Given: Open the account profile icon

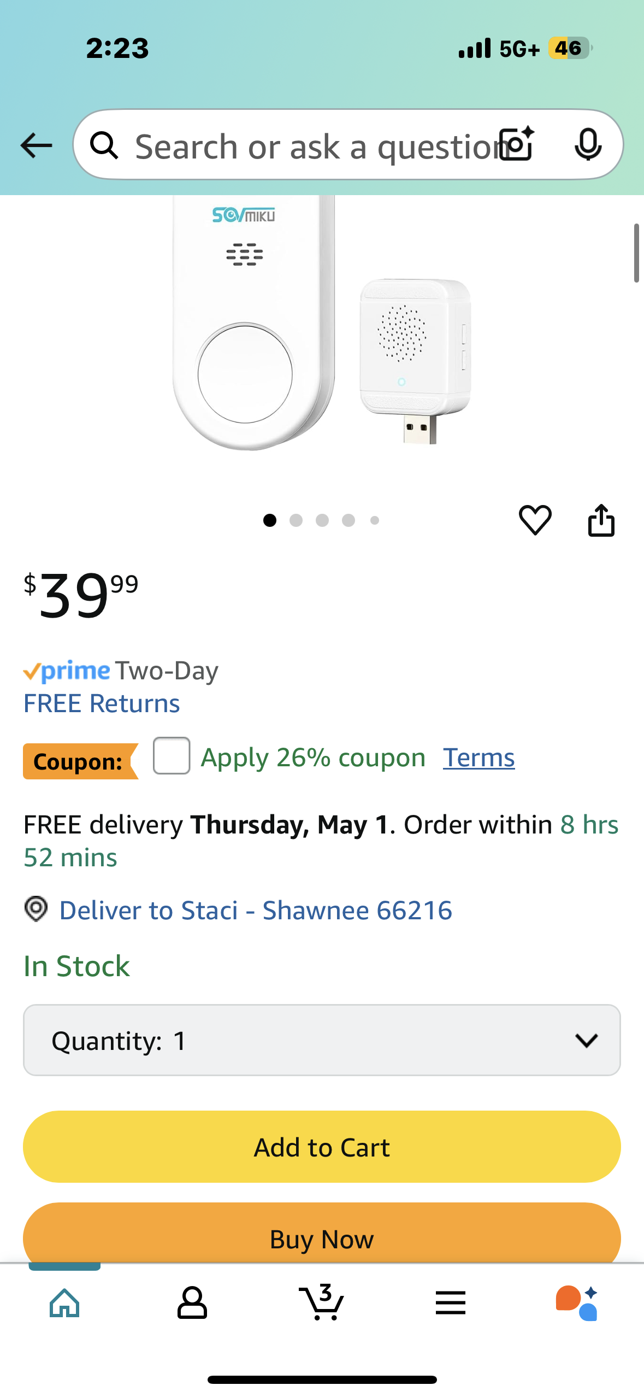Looking at the screenshot, I should [192, 1302].
